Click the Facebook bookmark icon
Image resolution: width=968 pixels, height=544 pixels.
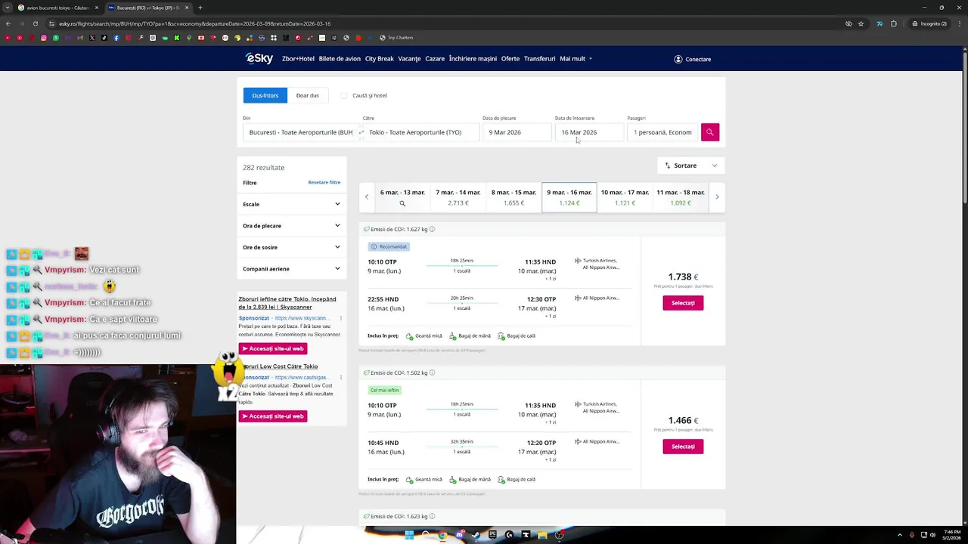click(116, 38)
